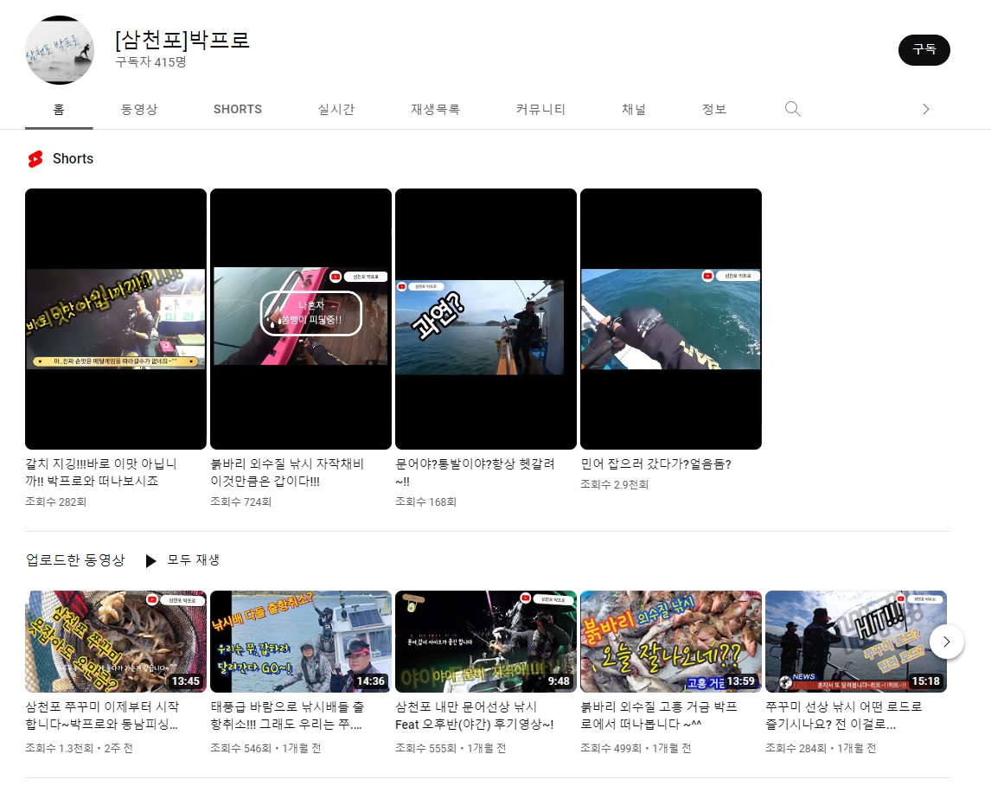Open the 갈치 지깅 Shorts thumbnail
Viewport: 991px width, 786px height.
[x=116, y=319]
